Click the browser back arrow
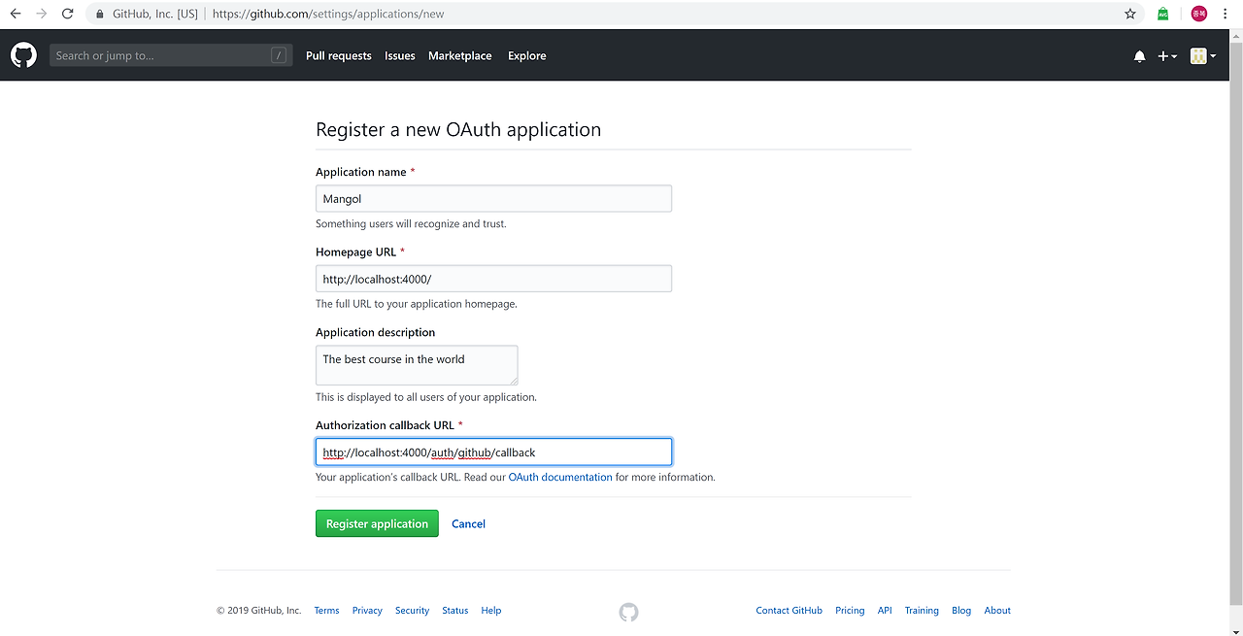 click(x=16, y=14)
